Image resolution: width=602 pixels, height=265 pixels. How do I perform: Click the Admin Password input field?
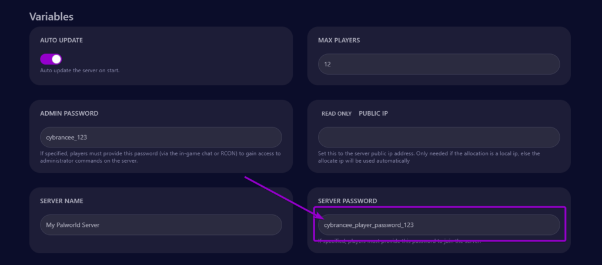[161, 137]
